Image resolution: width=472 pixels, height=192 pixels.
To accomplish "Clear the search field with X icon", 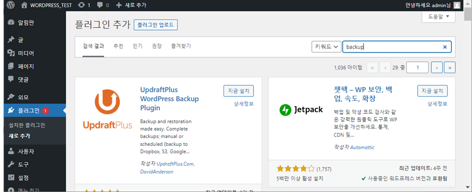I will tap(444, 47).
